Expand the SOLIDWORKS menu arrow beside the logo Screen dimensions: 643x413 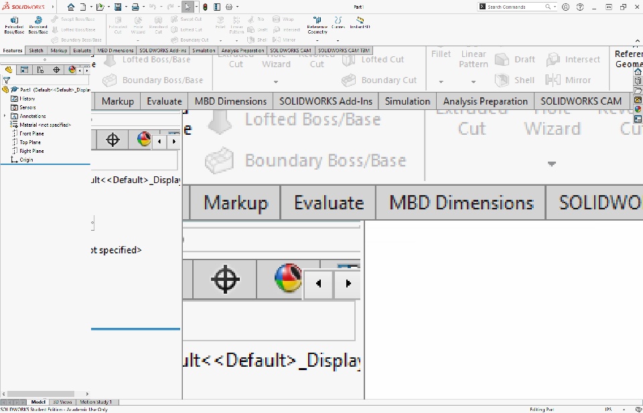[x=53, y=7]
